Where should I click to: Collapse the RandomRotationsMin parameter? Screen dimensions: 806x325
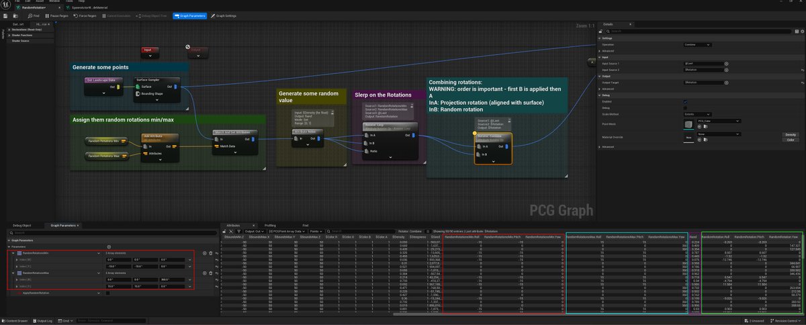(x=13, y=253)
